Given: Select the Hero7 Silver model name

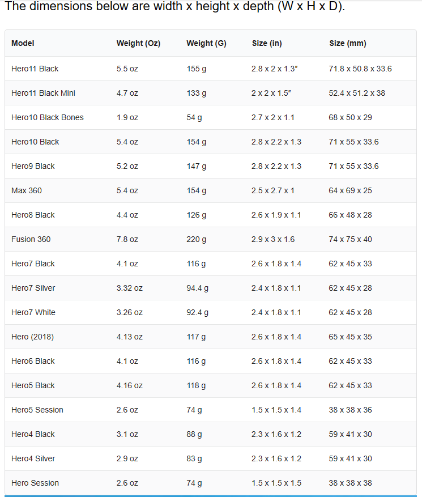Looking at the screenshot, I should coord(33,288).
